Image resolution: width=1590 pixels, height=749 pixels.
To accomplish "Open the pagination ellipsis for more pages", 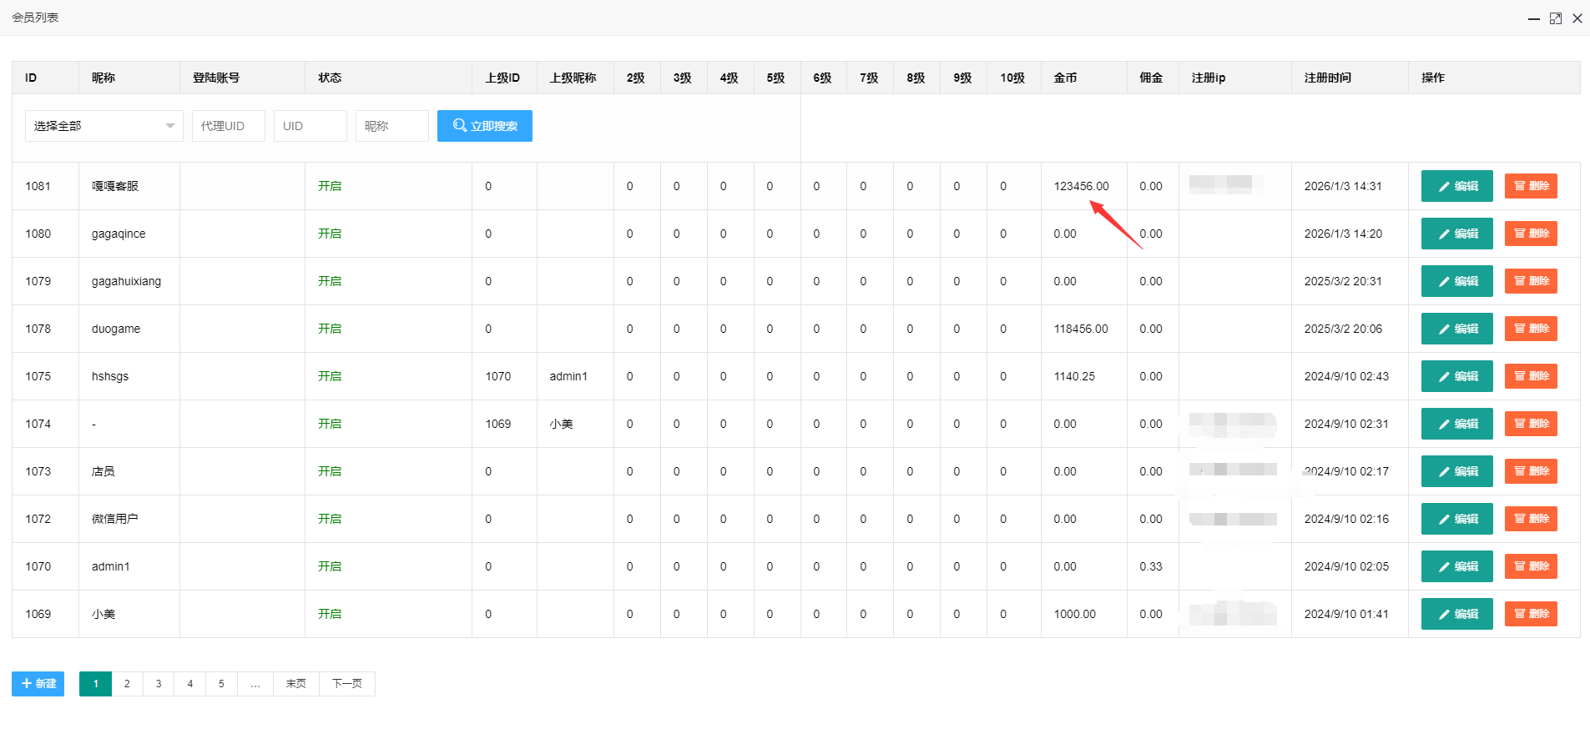I will click(x=255, y=683).
